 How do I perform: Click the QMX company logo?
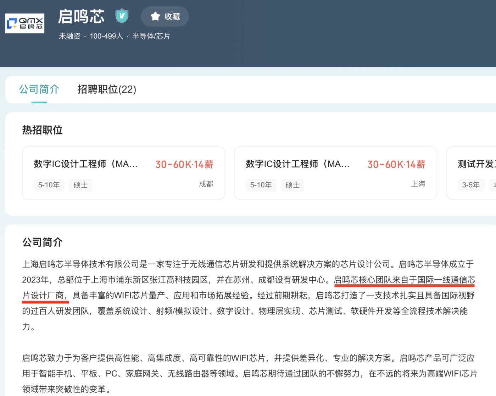(x=24, y=23)
